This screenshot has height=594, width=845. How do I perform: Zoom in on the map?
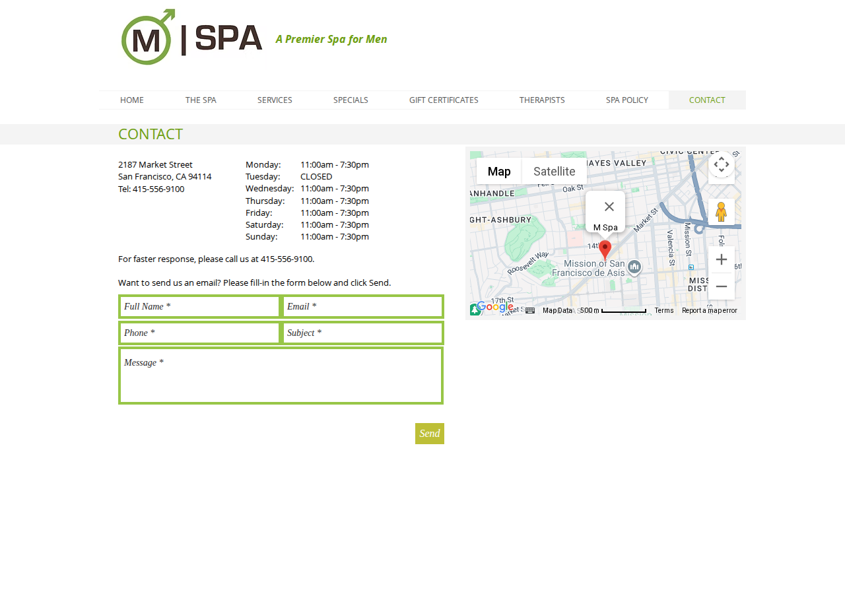coord(722,259)
